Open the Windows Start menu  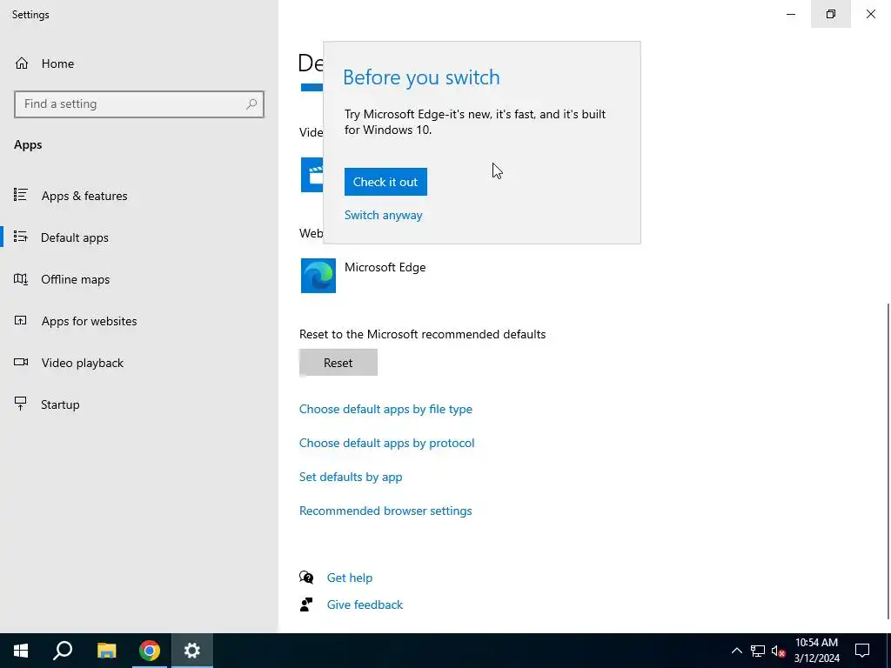coord(21,651)
